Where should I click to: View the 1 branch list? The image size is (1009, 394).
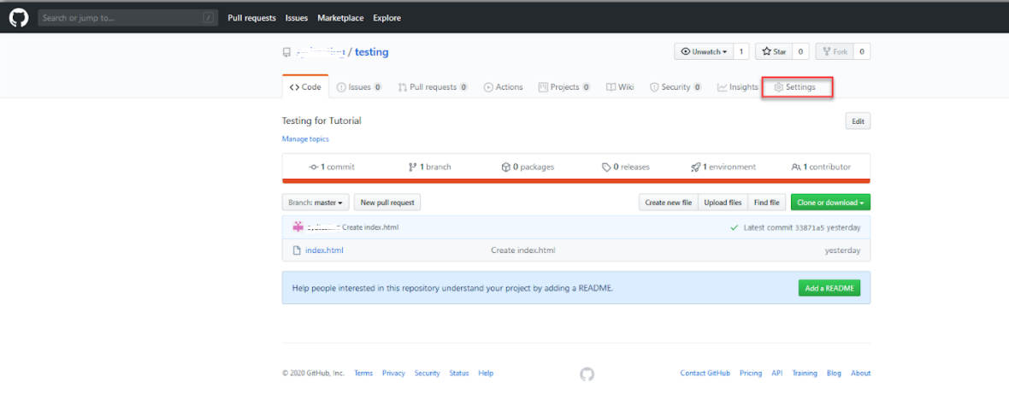click(x=429, y=167)
